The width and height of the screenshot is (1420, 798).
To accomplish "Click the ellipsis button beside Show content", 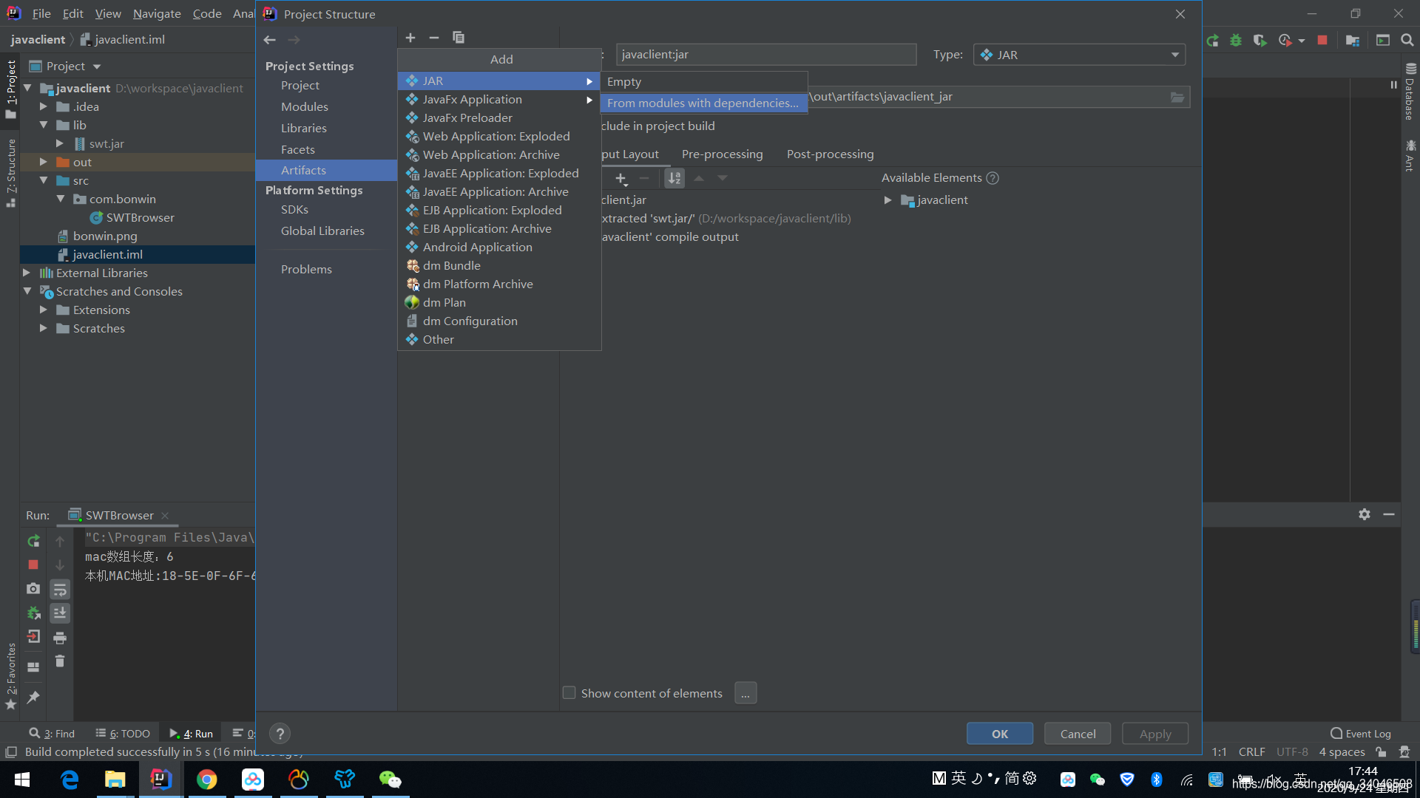I will [x=745, y=693].
